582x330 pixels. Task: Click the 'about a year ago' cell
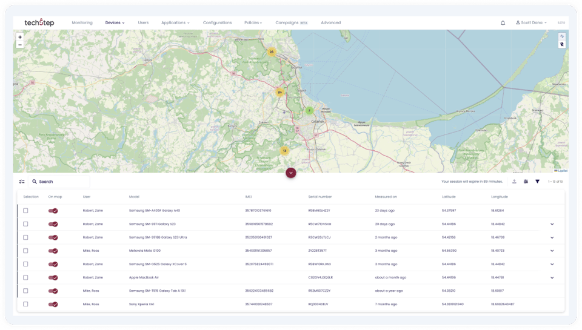(x=389, y=291)
